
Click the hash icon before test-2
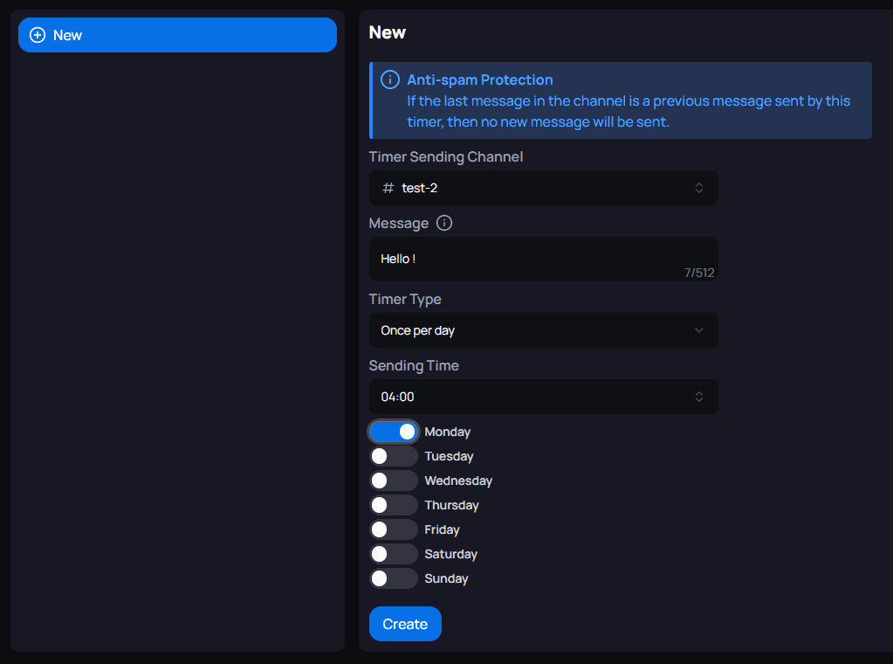click(388, 188)
